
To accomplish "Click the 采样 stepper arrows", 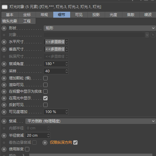I will (67, 71).
